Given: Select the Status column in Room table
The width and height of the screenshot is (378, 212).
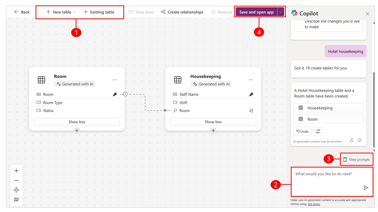Looking at the screenshot, I should (77, 111).
